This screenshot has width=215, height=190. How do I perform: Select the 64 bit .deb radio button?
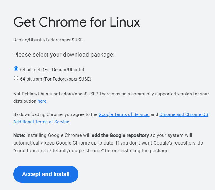click(x=16, y=69)
